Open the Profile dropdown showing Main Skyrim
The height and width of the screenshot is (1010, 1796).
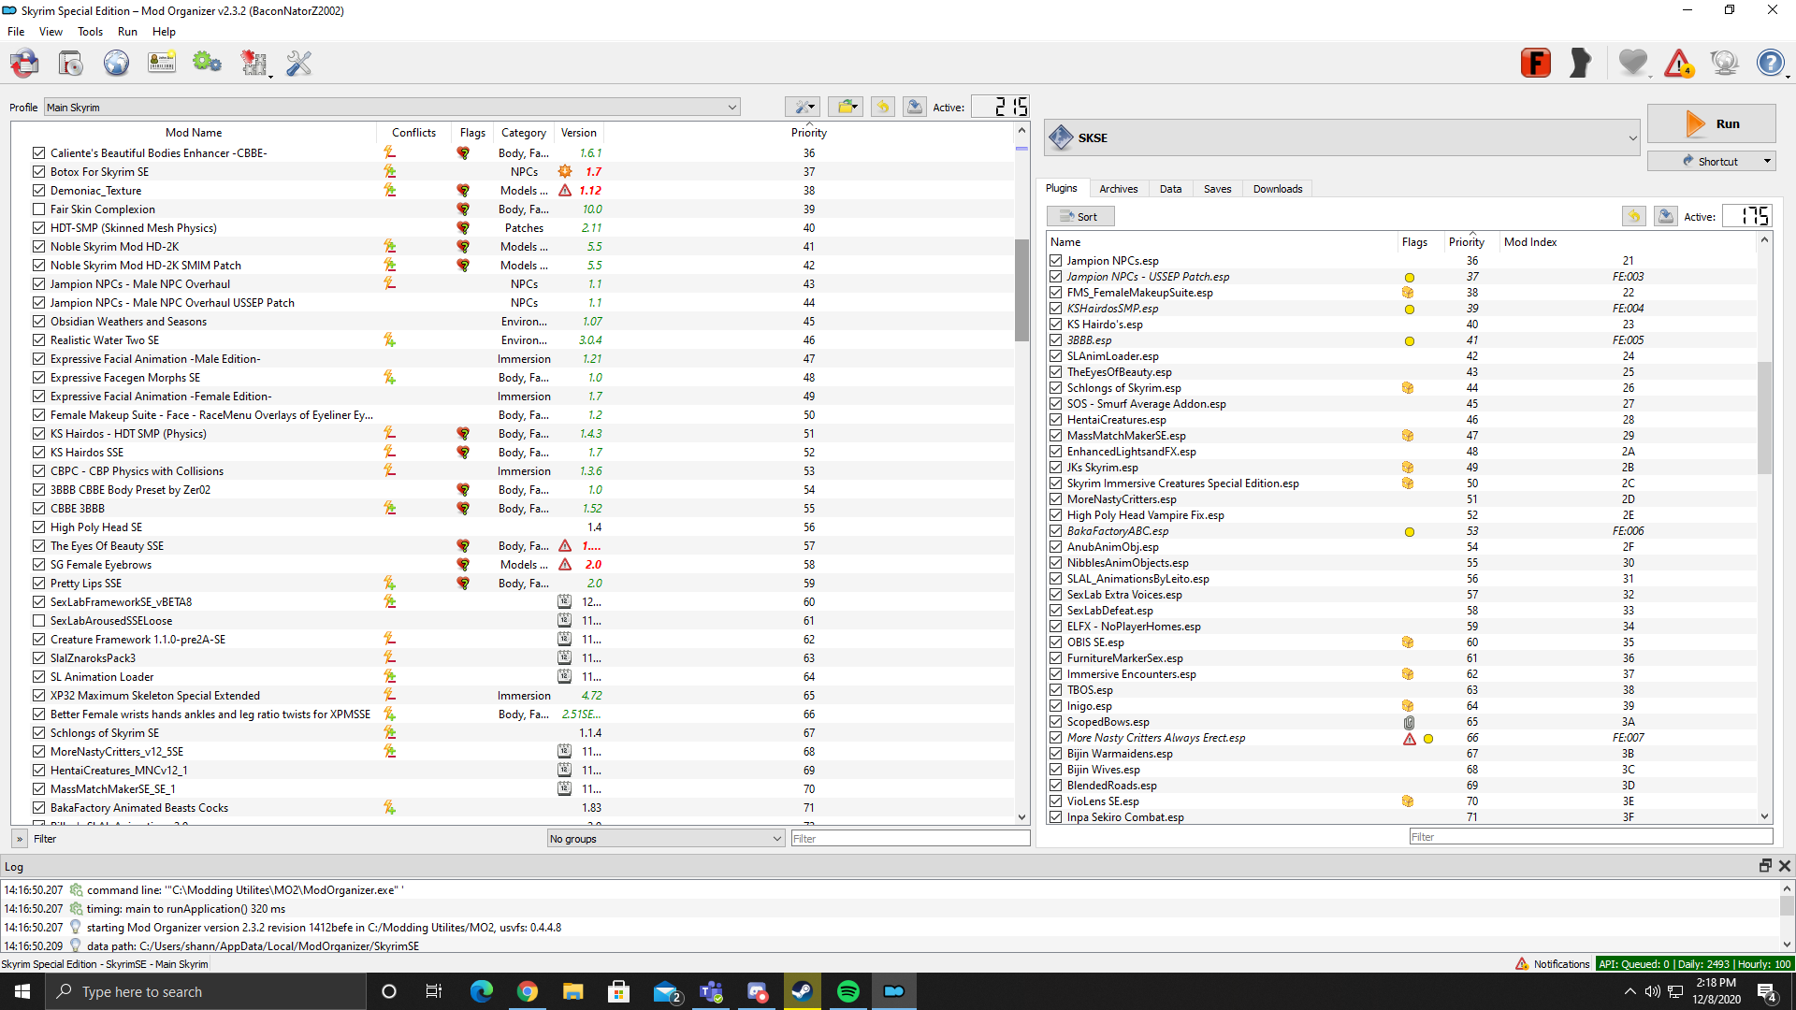pos(392,108)
